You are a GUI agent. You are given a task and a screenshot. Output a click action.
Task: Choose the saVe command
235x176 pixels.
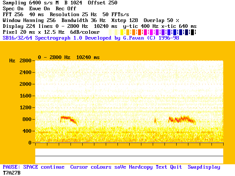(120, 167)
